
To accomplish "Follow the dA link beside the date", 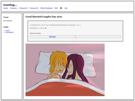I will (x=46, y=28).
